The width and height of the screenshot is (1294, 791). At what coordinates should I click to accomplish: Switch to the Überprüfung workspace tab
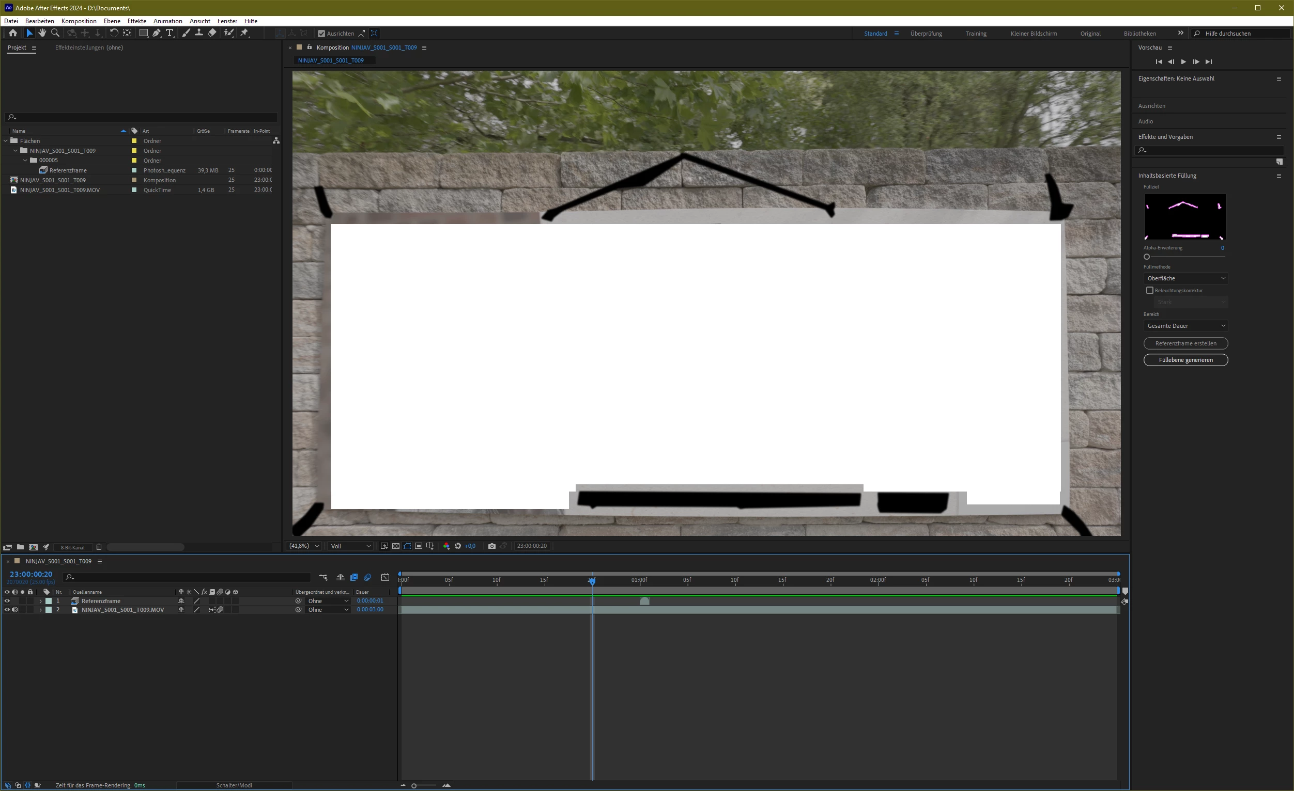click(926, 34)
